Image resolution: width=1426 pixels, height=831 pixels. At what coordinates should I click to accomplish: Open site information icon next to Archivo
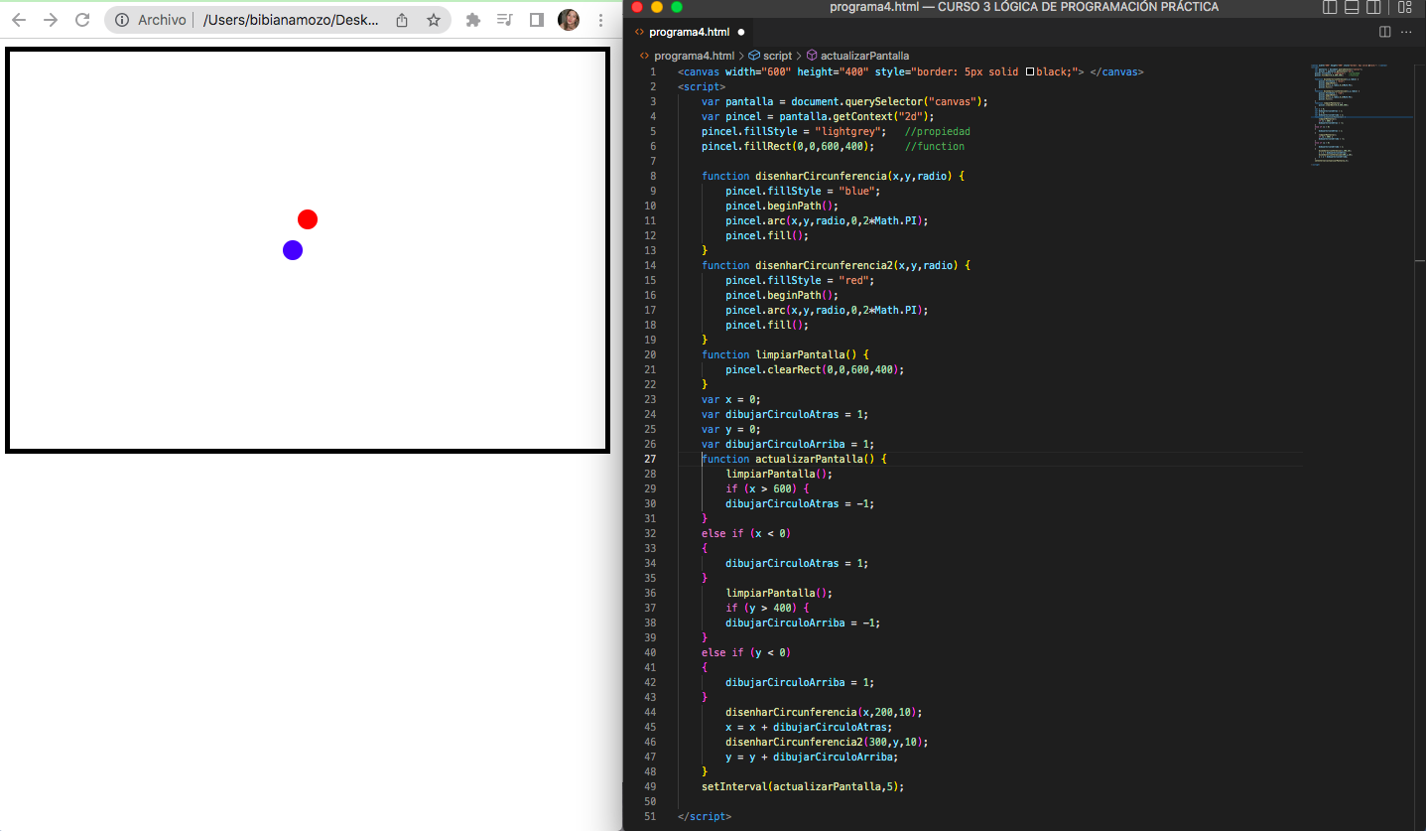(121, 20)
